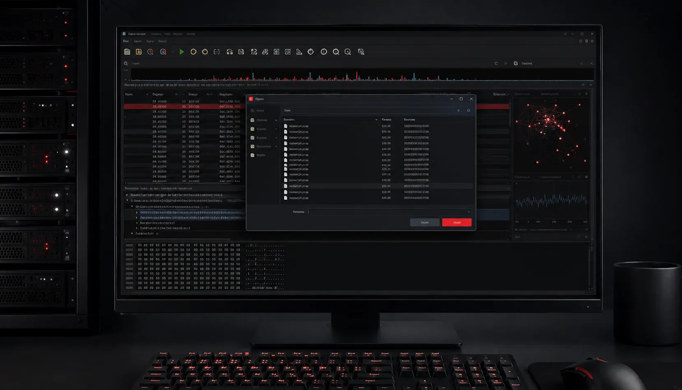Click the document-with-magnifier last toolbar icon

point(361,52)
